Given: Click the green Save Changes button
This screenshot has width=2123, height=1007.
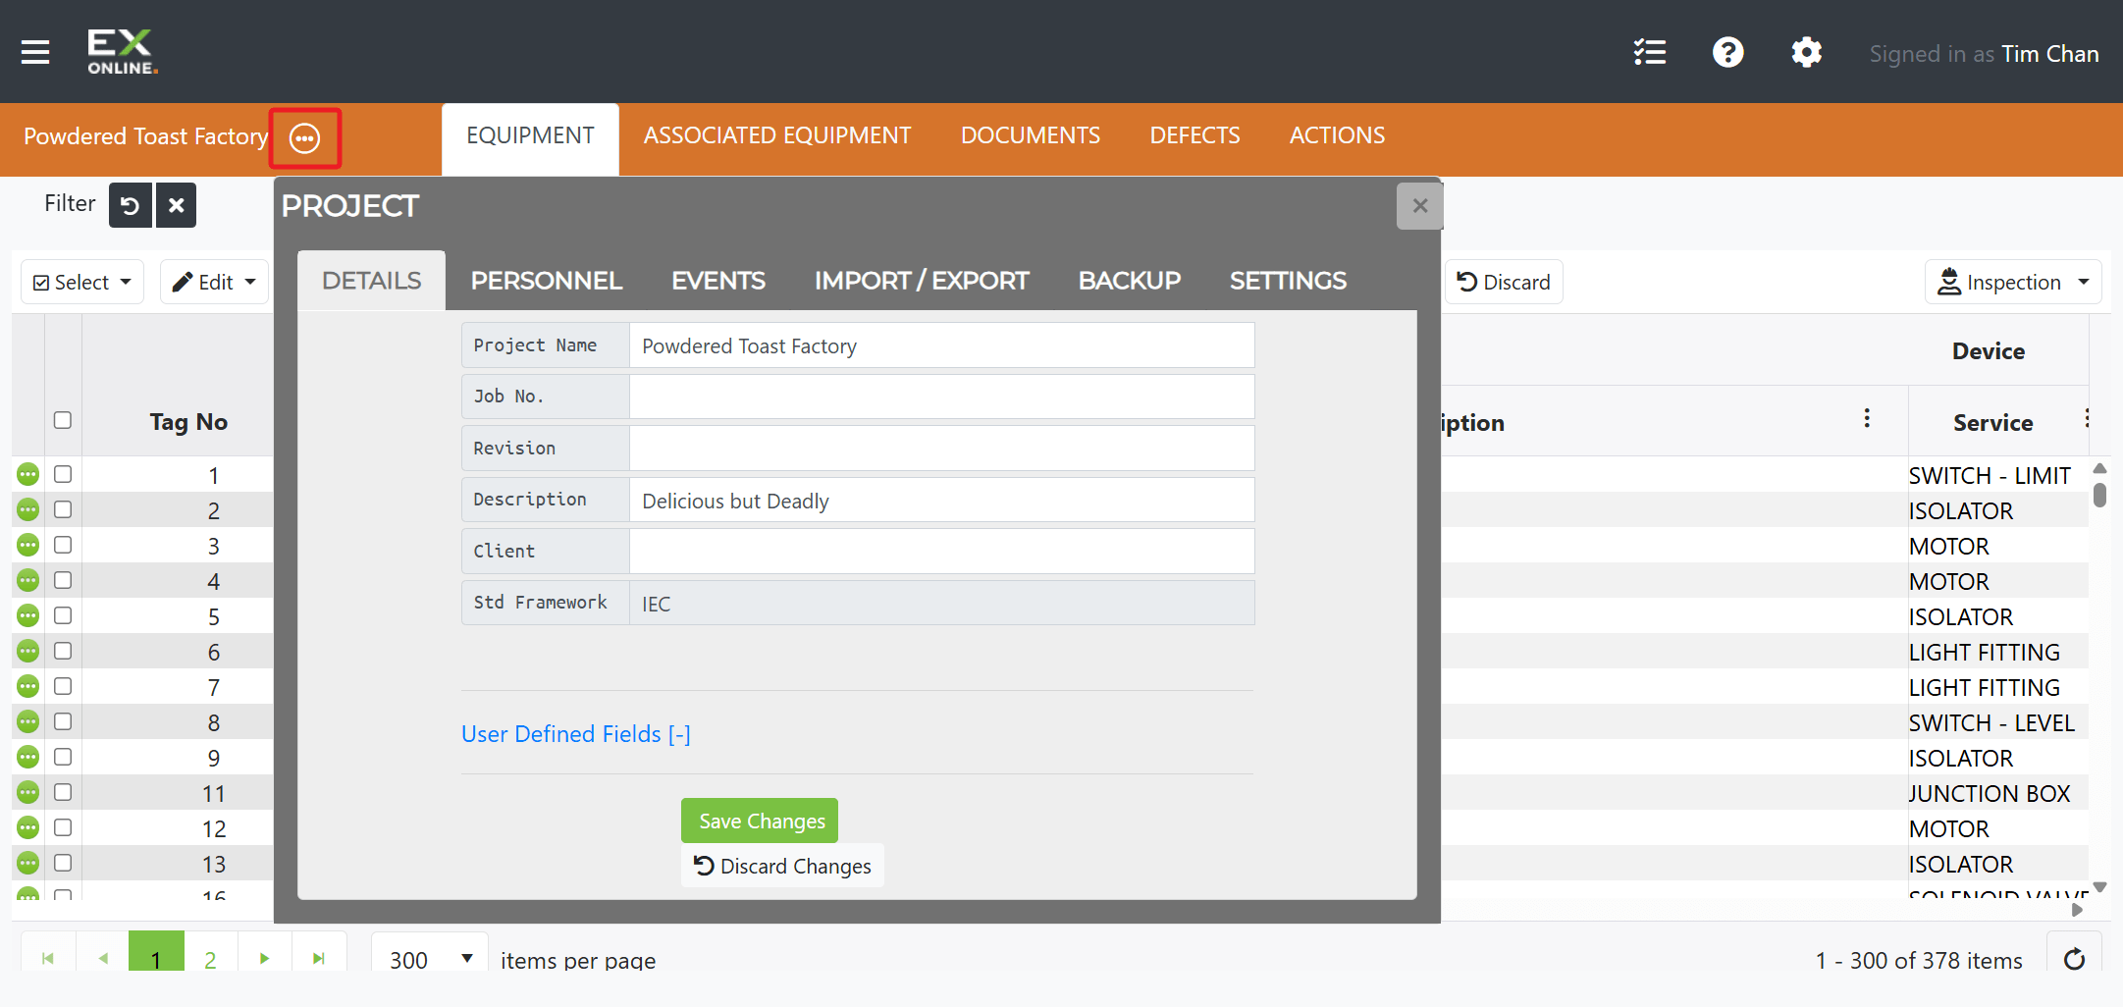Looking at the screenshot, I should pyautogui.click(x=761, y=821).
